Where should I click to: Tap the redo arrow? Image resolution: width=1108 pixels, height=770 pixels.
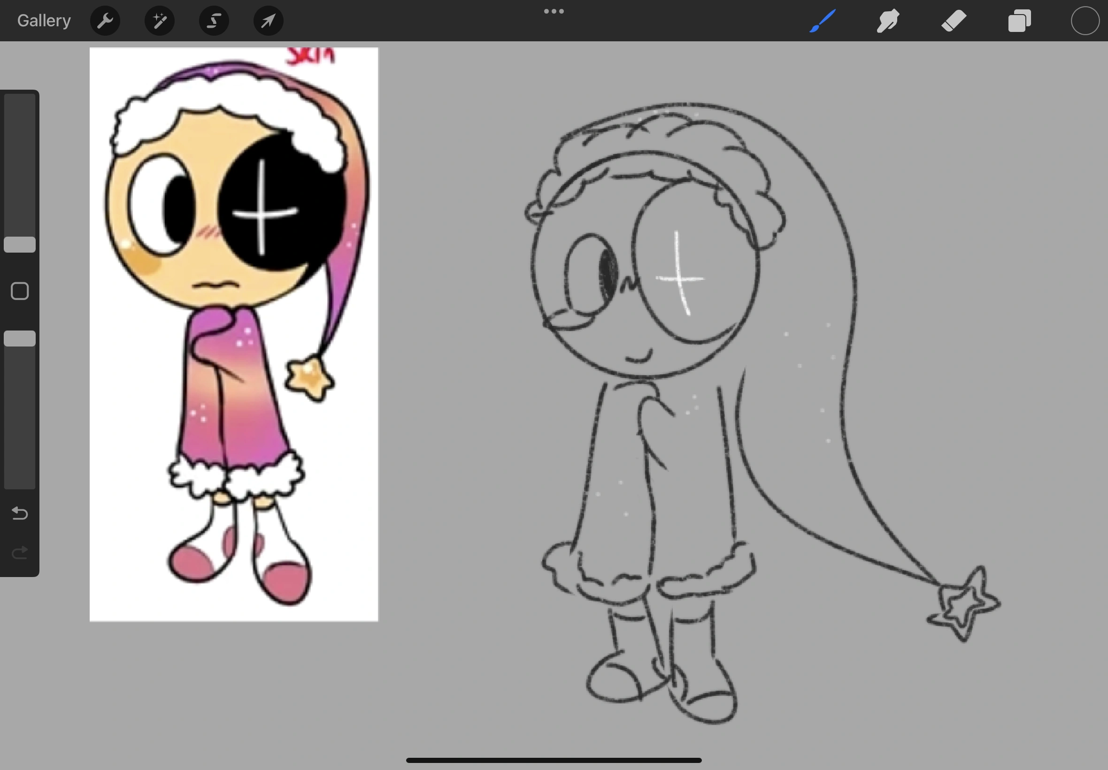coord(19,553)
